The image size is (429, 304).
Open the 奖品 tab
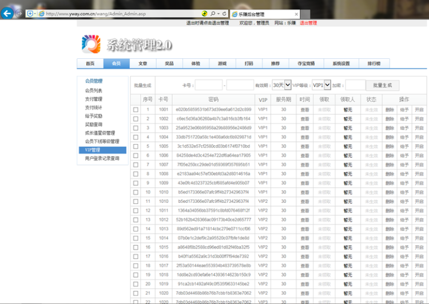pos(169,63)
